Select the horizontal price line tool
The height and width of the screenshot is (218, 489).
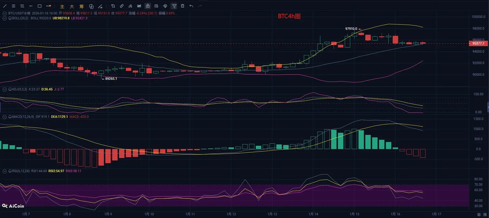click(31, 6)
